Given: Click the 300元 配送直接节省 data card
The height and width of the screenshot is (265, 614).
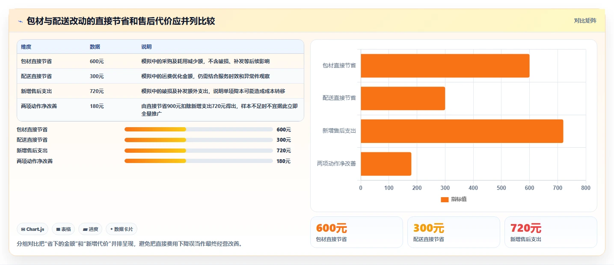Looking at the screenshot, I should [x=454, y=232].
